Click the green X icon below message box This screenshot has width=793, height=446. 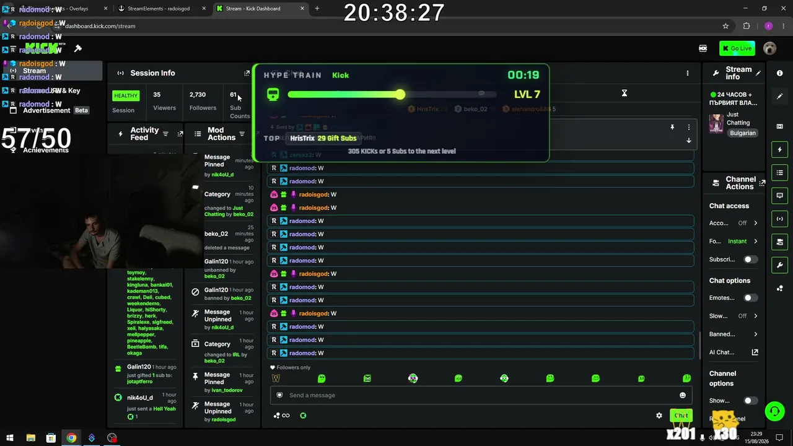coord(303,416)
